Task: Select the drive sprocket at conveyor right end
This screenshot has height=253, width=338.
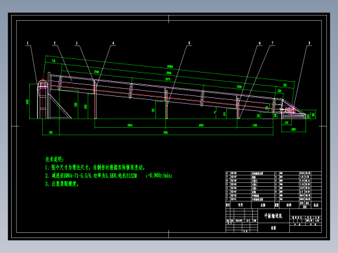Action: 291,110
